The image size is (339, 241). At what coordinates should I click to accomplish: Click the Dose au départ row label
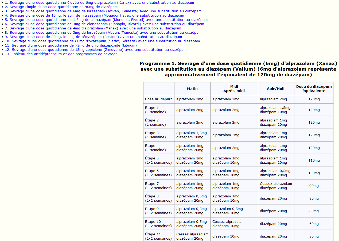point(159,99)
